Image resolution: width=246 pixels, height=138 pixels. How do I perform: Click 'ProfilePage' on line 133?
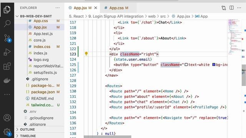pos(206,107)
